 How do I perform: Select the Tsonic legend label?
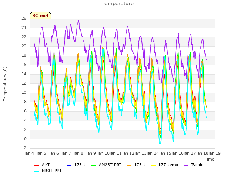click(197, 165)
